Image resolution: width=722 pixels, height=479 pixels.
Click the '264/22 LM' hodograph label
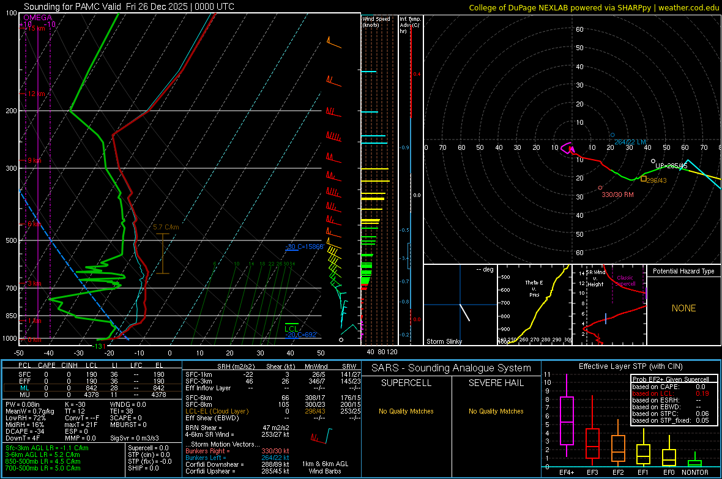pos(630,142)
